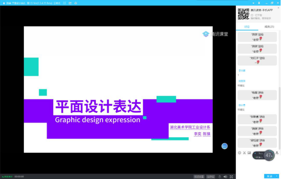The width and height of the screenshot is (281, 179).
Task: Expand the send button dropdown arrow
Action: tap(277, 176)
